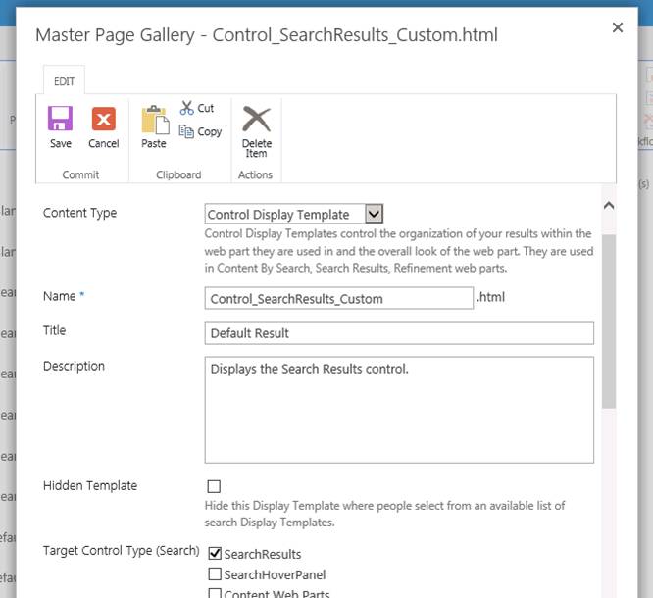Click the Cancel ribbon icon
This screenshot has width=653, height=598.
103,120
